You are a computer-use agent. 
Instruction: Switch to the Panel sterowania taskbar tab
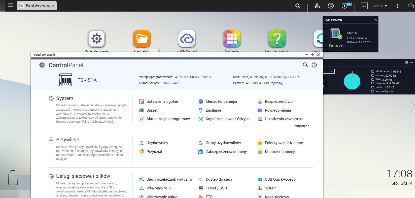pos(37,6)
